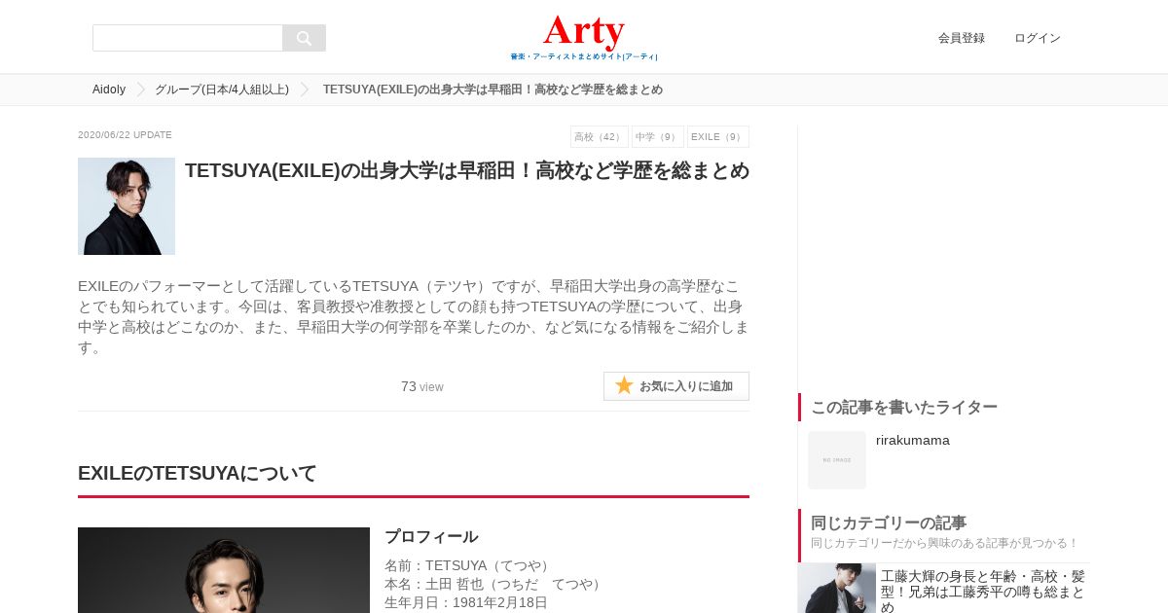This screenshot has width=1168, height=613.
Task: Select the EXILE（9） tag
Action: coord(717,137)
